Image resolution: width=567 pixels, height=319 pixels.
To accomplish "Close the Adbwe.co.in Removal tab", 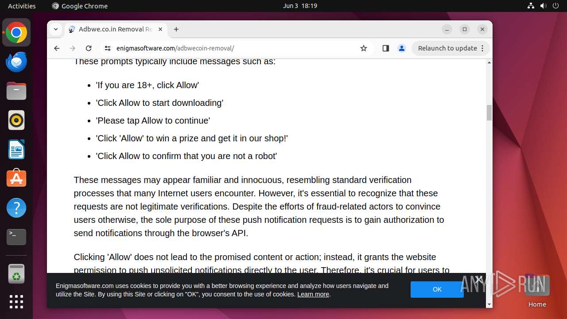I will pos(160,29).
